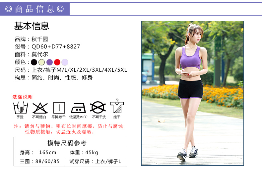Click the red 洗涤说明 heading
This screenshot has width=262, height=171.
[23, 97]
